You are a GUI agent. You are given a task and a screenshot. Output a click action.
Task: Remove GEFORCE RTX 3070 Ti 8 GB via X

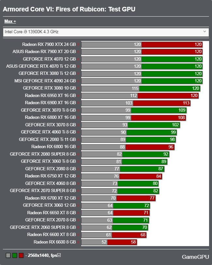point(78,111)
